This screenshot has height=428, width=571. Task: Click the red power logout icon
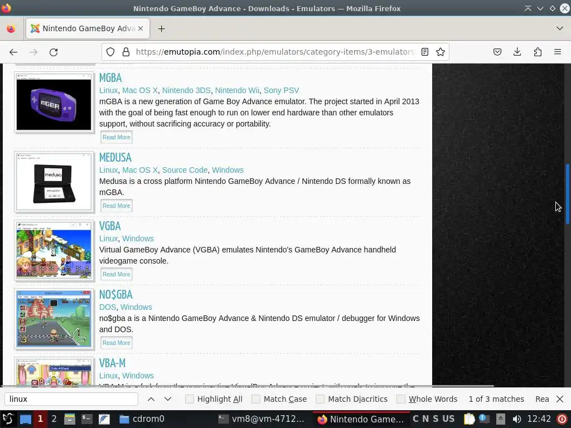pos(562,419)
